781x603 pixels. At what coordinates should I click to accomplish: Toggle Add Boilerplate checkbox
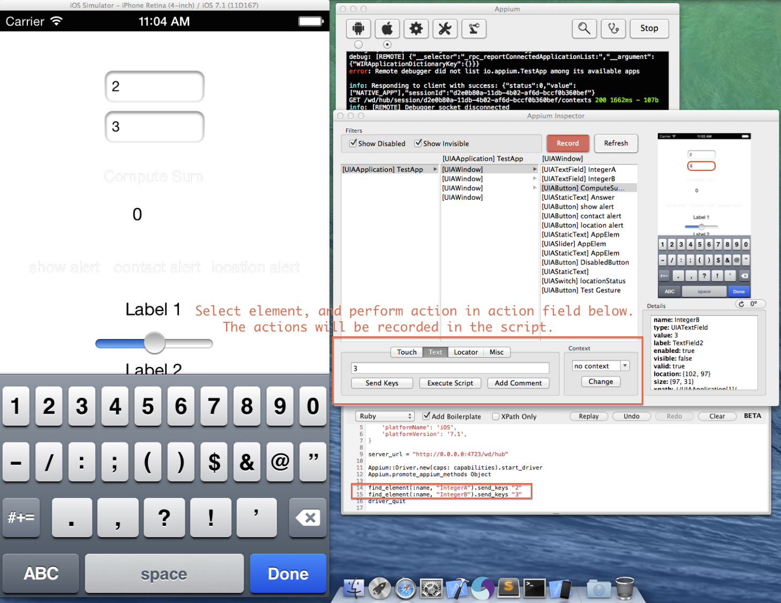click(x=426, y=416)
